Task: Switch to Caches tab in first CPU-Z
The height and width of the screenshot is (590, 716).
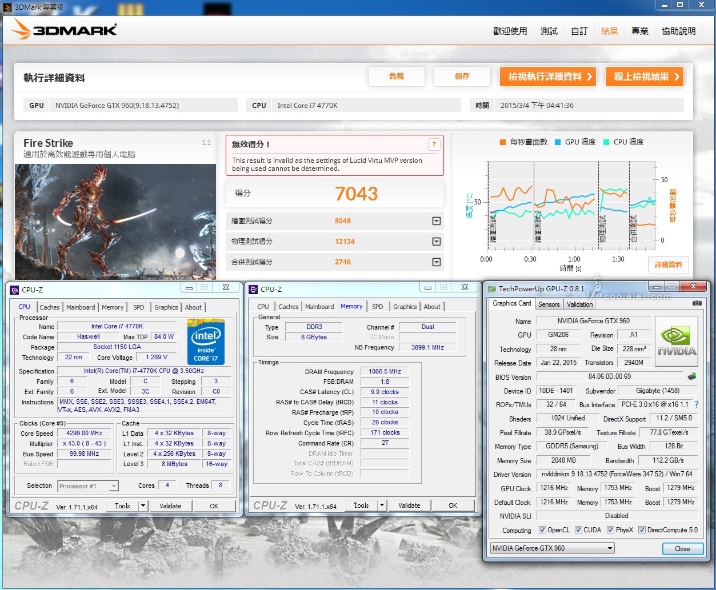Action: point(50,307)
